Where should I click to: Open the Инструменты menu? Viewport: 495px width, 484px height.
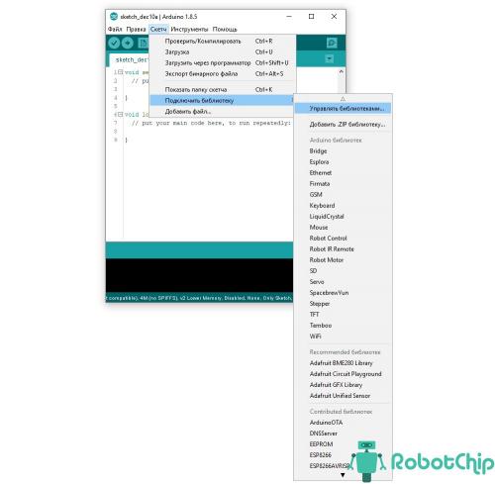click(x=189, y=29)
